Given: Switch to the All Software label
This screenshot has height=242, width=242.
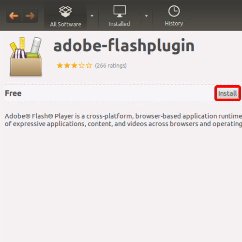Looking at the screenshot, I should 65,24.
